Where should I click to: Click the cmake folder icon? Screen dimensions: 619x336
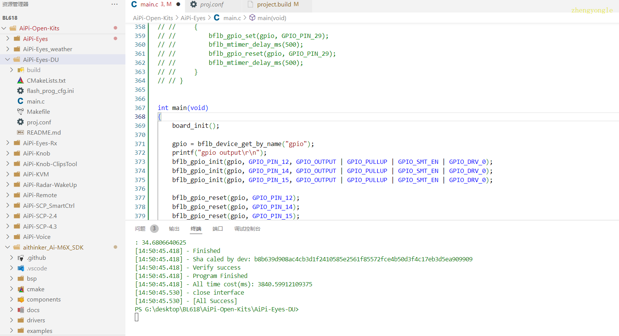[20, 289]
